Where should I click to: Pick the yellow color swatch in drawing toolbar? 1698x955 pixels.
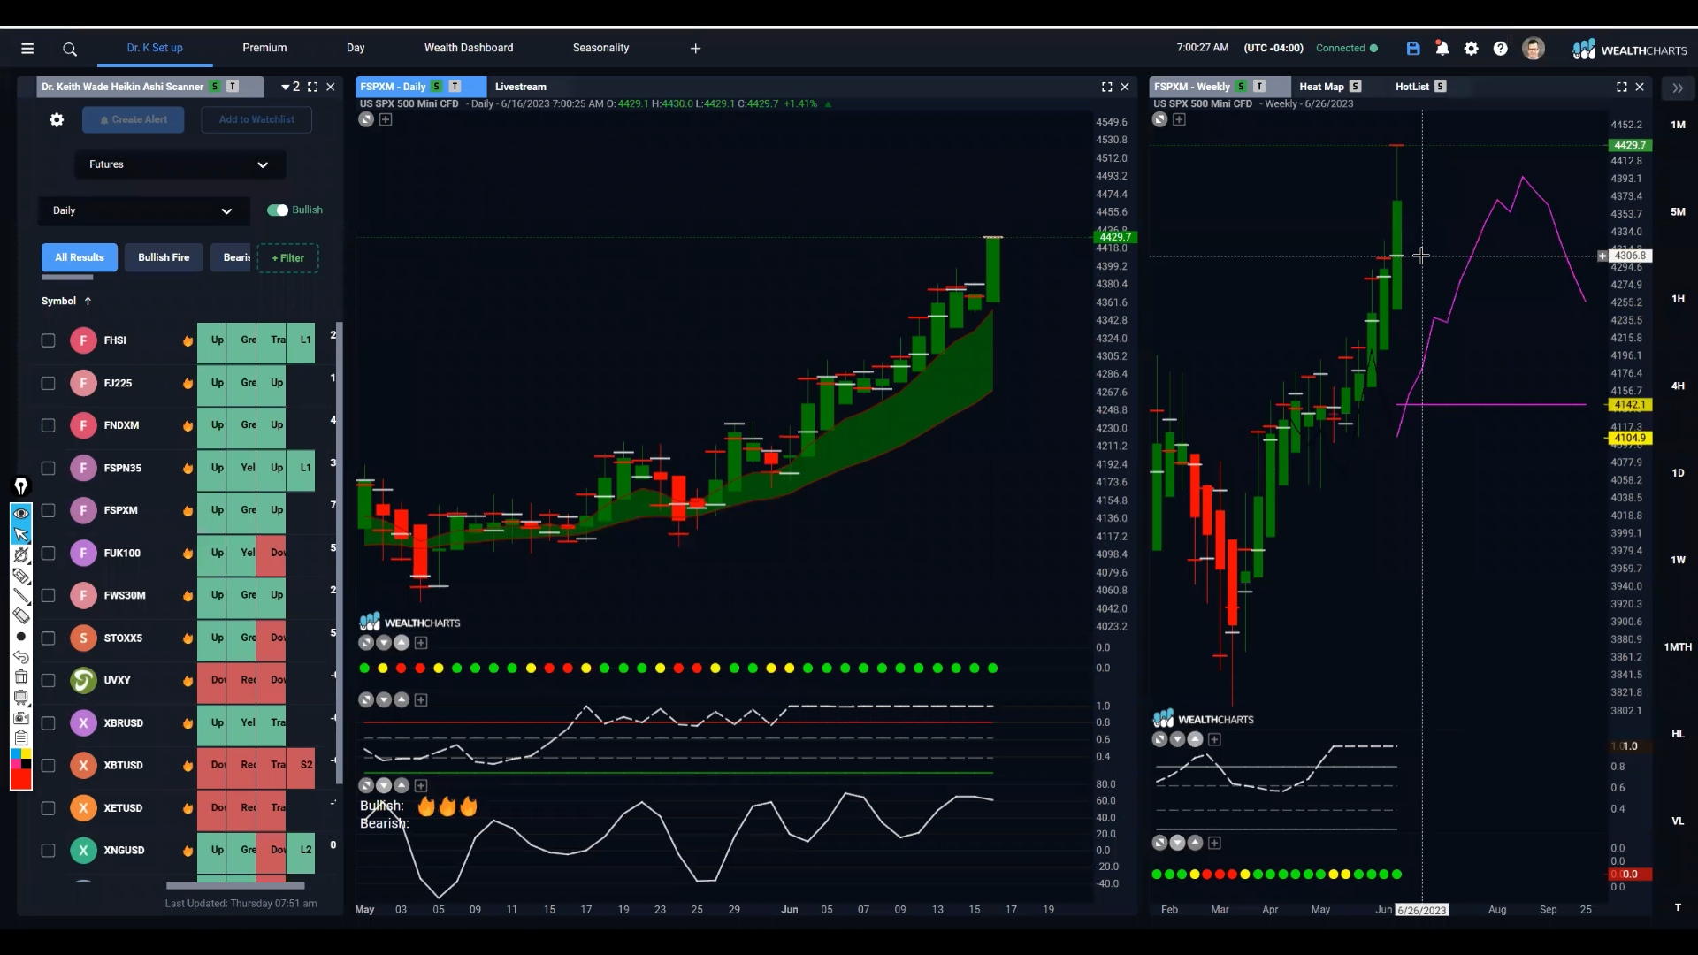click(x=26, y=754)
